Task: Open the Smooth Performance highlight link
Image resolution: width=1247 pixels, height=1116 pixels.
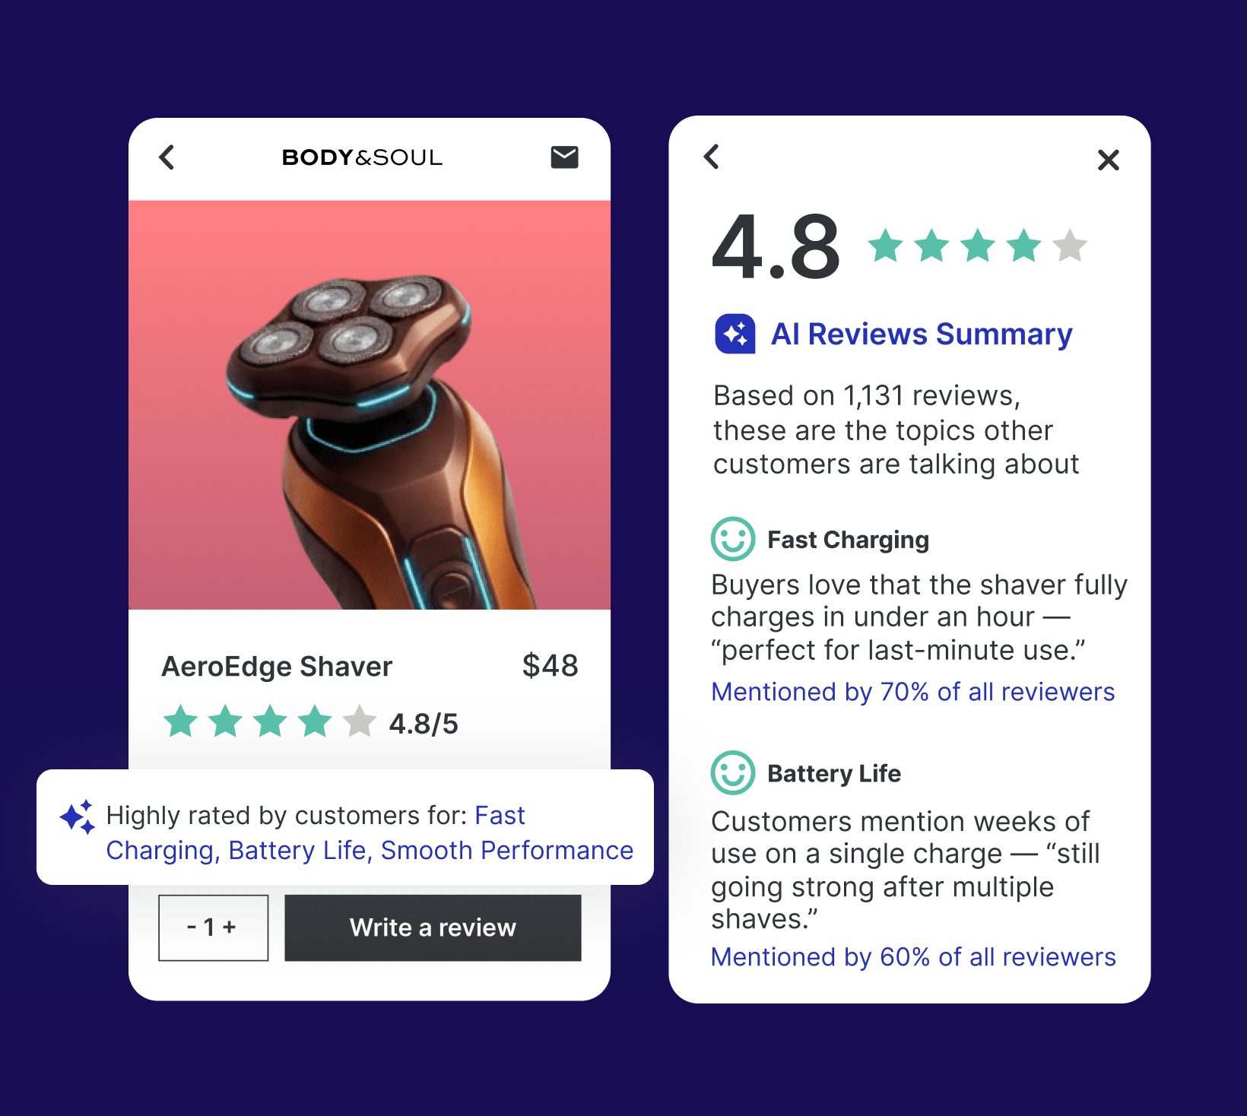Action: coord(507,850)
